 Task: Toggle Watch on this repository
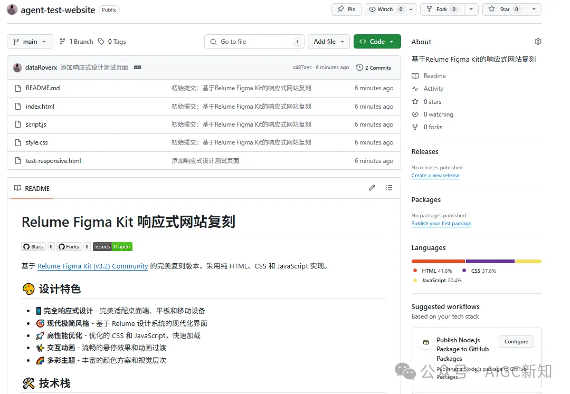[x=381, y=9]
